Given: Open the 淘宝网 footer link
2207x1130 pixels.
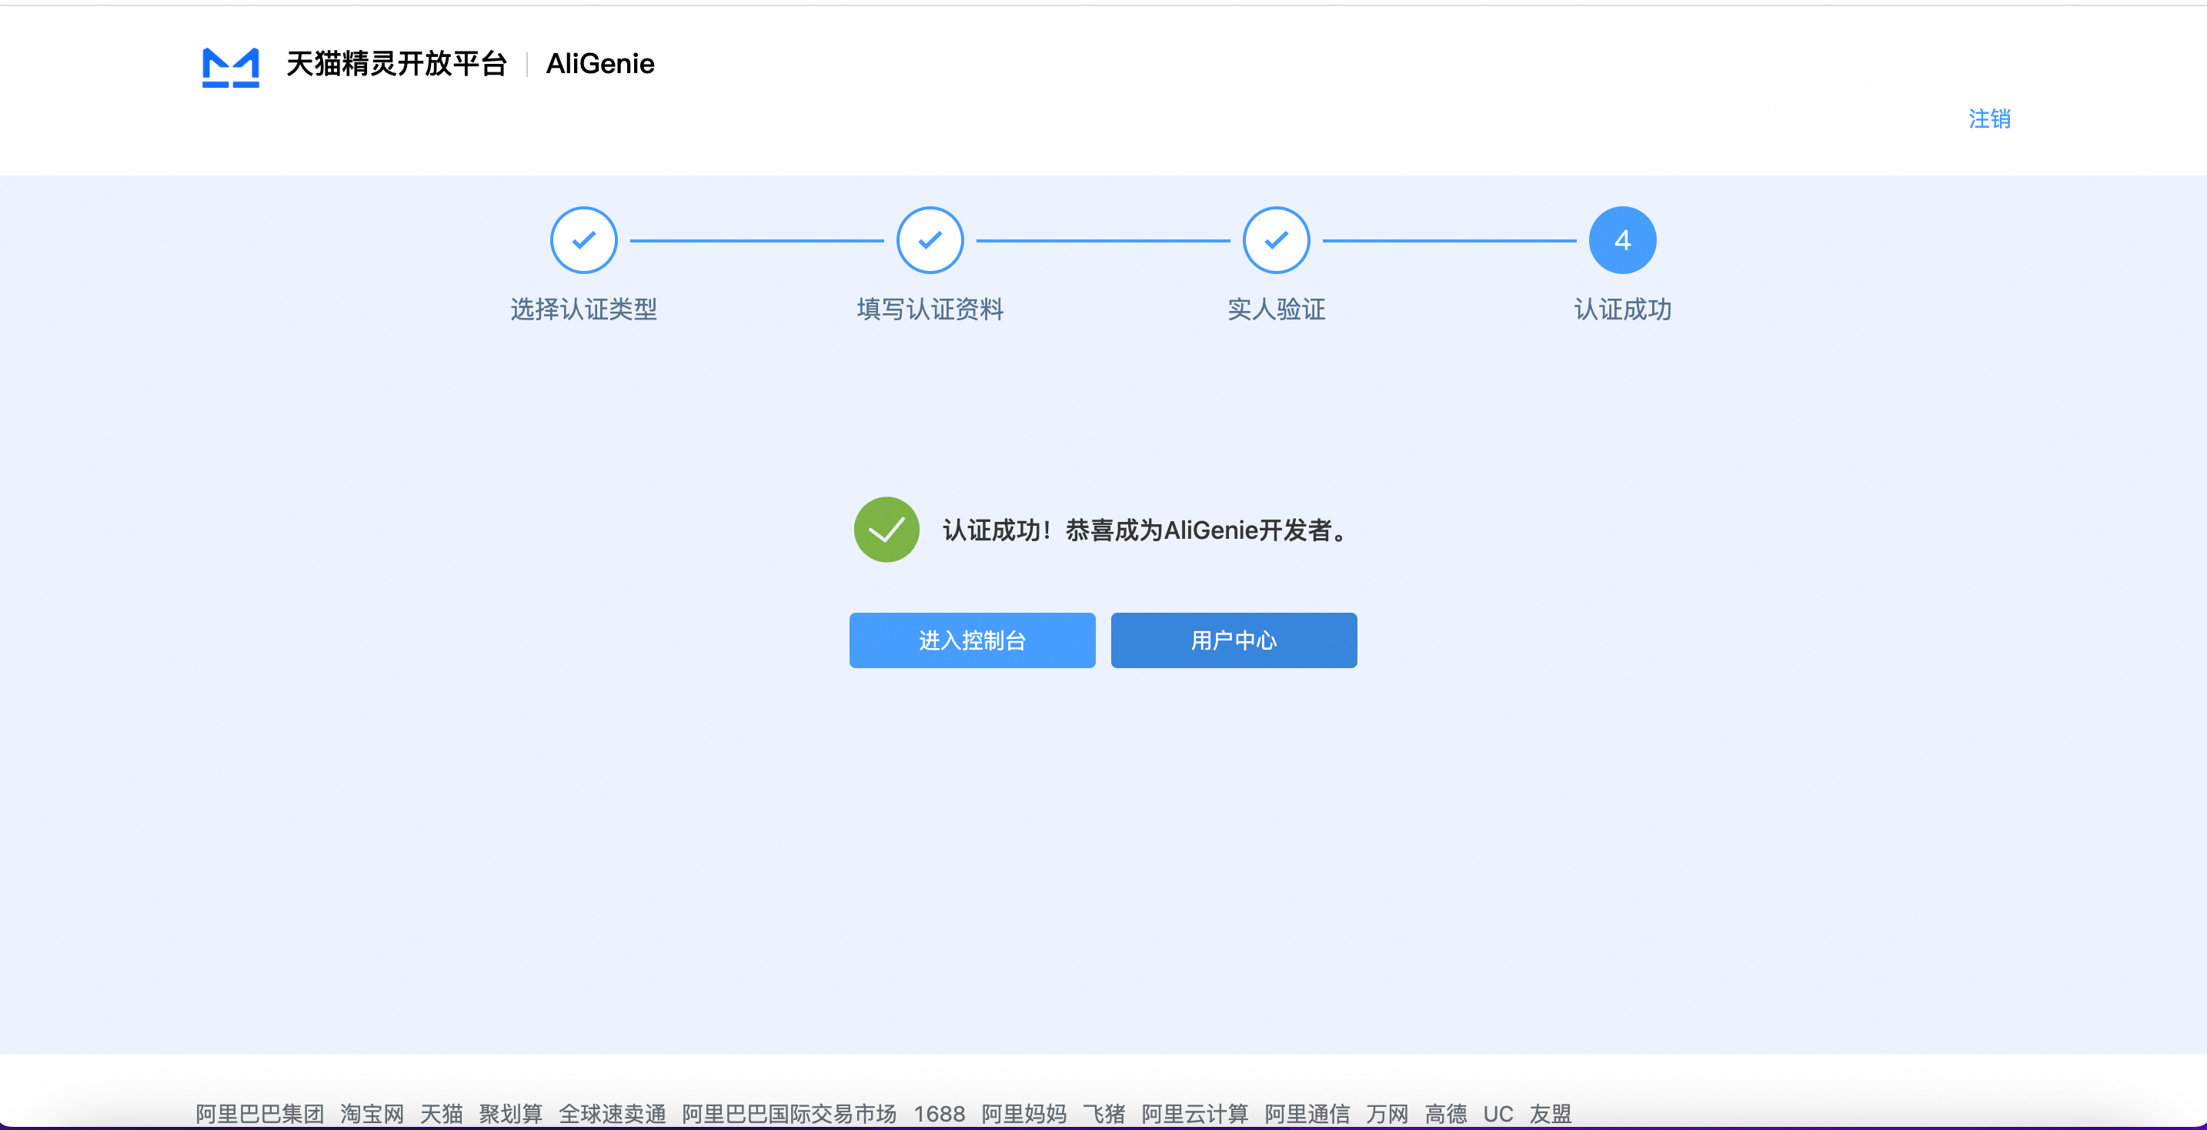Looking at the screenshot, I should (372, 1113).
